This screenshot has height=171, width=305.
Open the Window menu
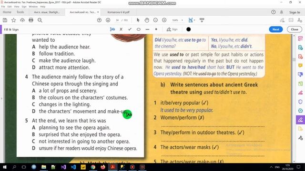tap(33, 7)
